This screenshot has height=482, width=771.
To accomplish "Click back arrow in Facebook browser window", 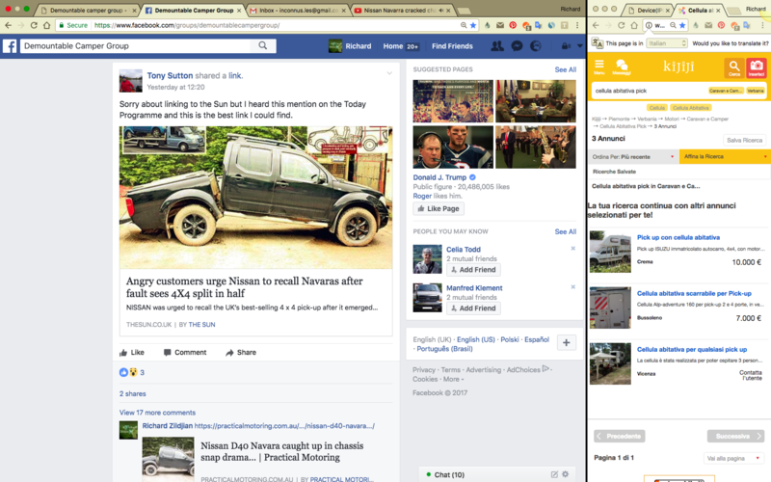I will pyautogui.click(x=8, y=25).
